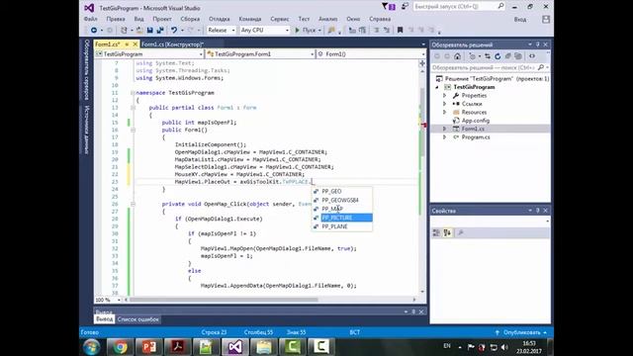This screenshot has height=356, width=633.
Task: Click the bookmark icon in the toolbar
Action: [400, 31]
